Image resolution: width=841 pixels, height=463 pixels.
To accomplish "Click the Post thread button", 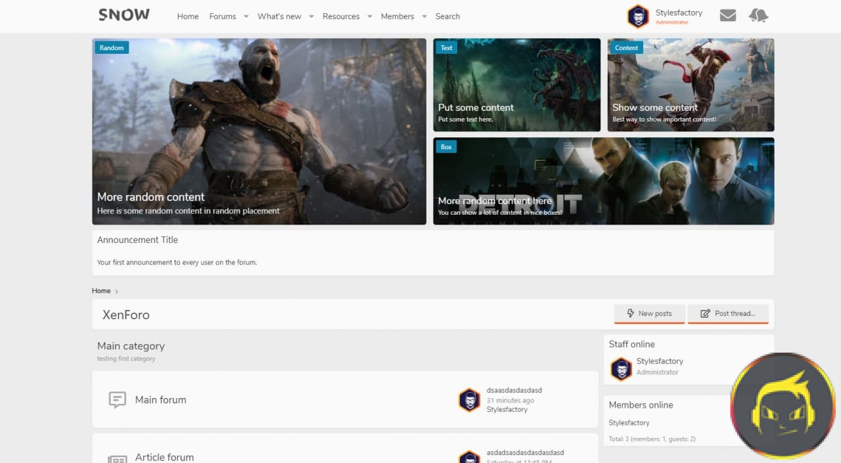I will 728,313.
